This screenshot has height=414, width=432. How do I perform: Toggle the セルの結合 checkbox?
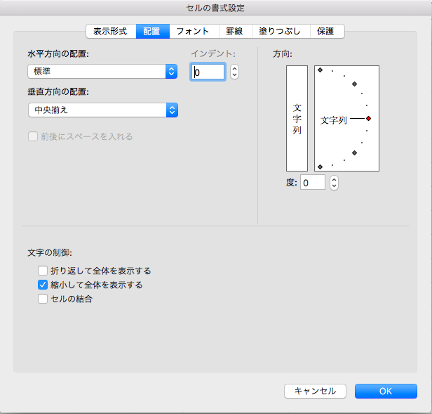(43, 299)
